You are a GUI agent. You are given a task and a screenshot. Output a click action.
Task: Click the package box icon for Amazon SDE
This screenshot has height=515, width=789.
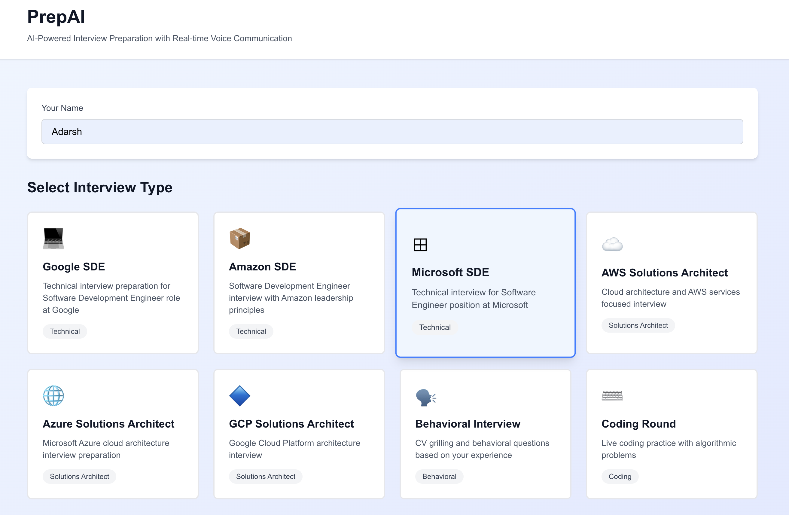239,239
